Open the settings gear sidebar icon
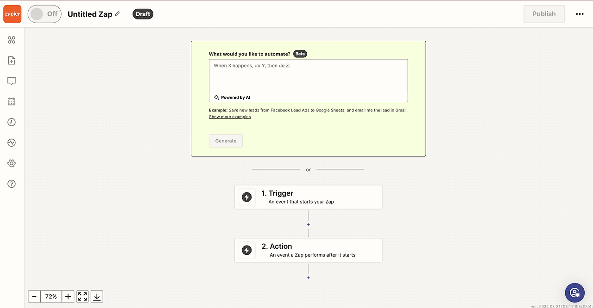The image size is (593, 308). tap(12, 163)
